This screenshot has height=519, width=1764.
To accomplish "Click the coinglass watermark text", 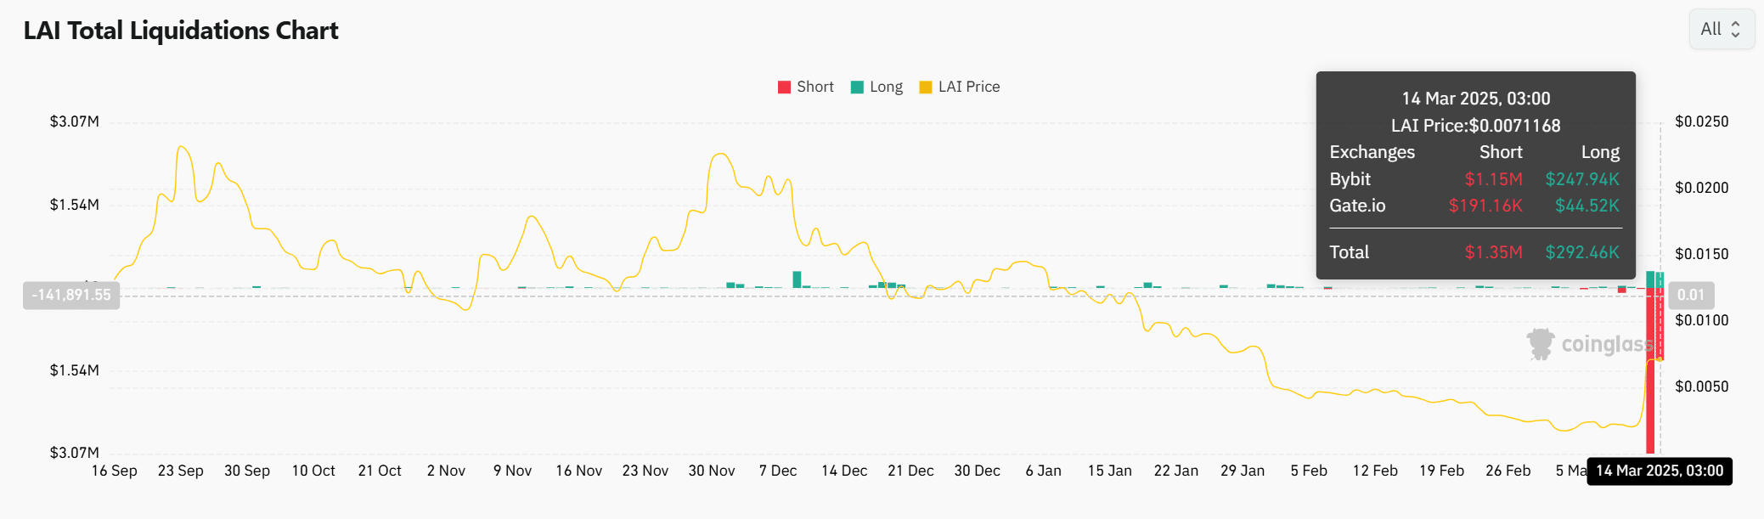I will [1605, 344].
